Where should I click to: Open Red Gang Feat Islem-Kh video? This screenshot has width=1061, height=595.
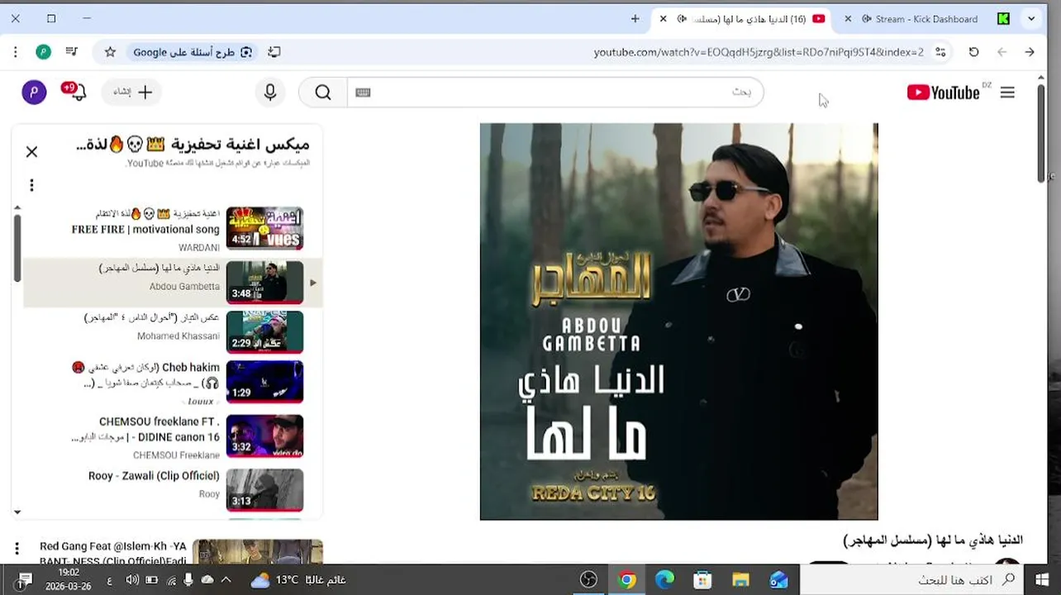(113, 554)
